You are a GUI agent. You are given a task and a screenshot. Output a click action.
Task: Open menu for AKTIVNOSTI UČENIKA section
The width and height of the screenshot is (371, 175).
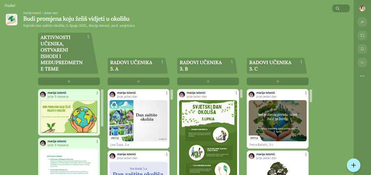[88, 37]
